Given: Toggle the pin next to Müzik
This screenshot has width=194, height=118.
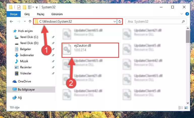Looking at the screenshot, I should click(x=53, y=61).
